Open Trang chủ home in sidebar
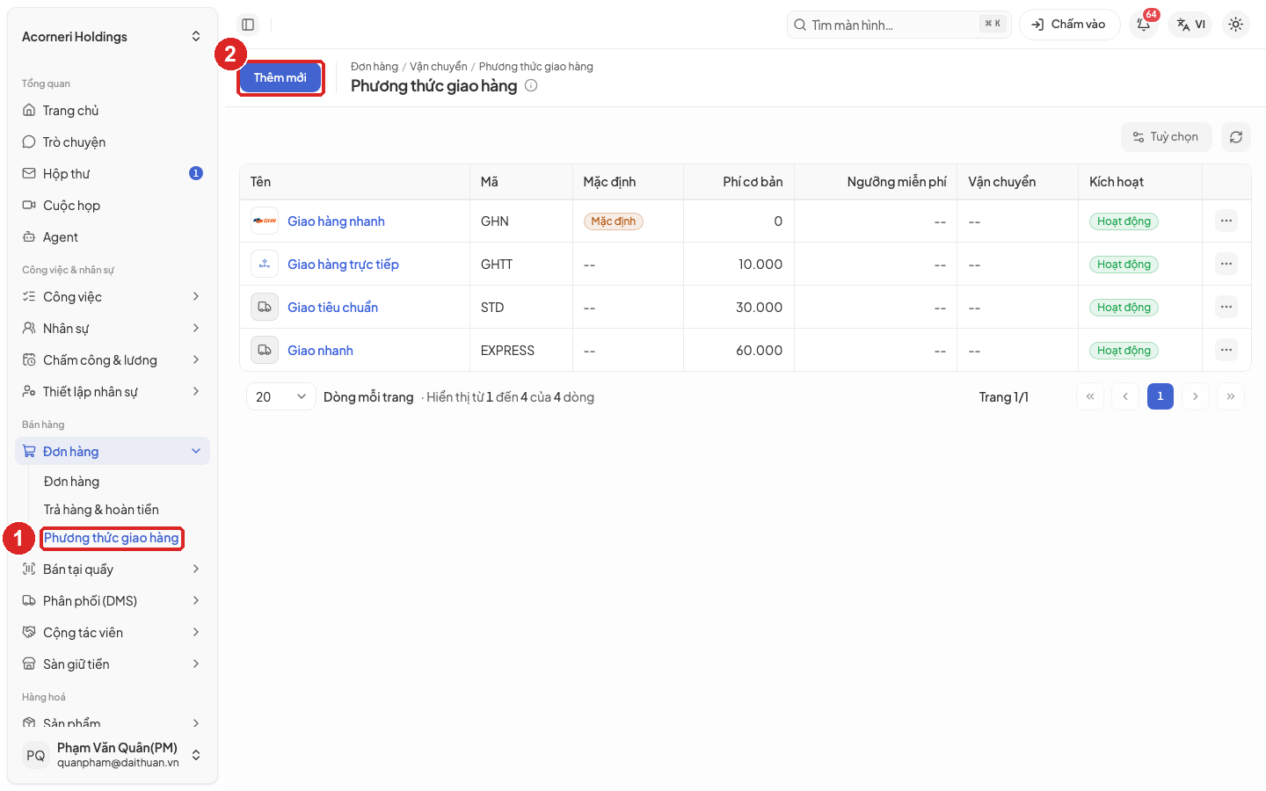Viewport: 1266px width, 791px height. (113, 111)
